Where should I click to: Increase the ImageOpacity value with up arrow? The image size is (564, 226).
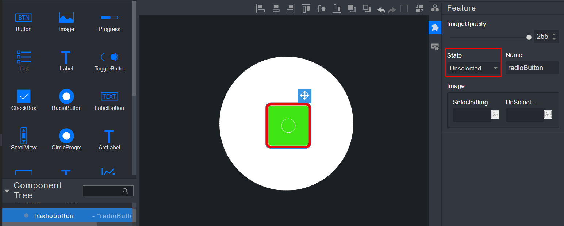[x=554, y=34]
